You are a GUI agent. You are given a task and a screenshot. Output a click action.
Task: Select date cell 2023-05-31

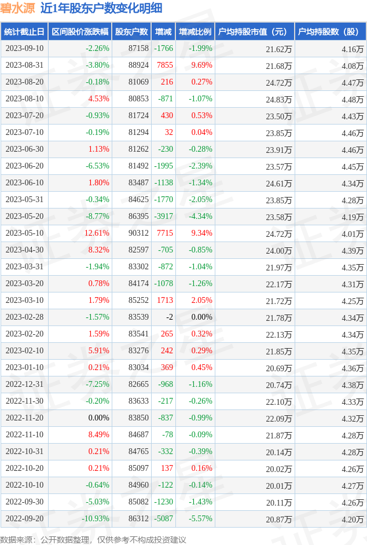tap(25, 199)
